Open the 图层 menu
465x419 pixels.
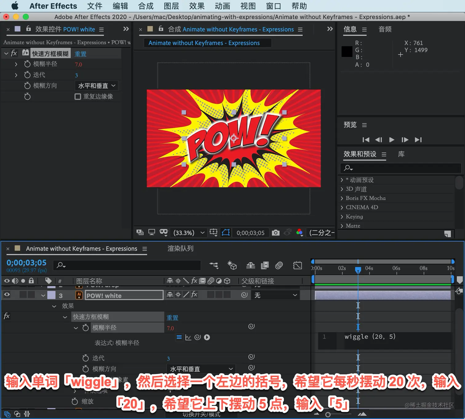(x=171, y=6)
